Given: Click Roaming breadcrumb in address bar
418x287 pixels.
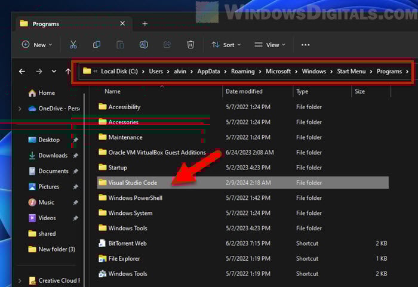Looking at the screenshot, I should [242, 72].
